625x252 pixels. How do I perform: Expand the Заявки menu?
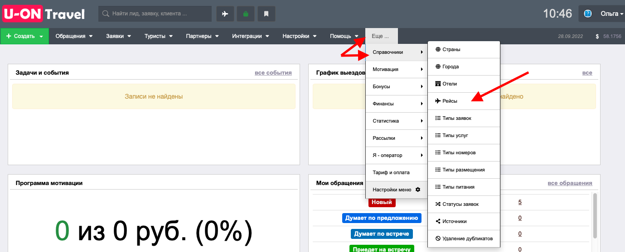click(x=119, y=36)
